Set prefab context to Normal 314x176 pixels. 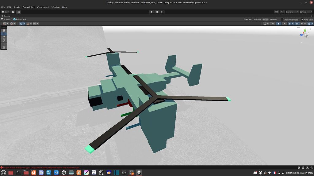tap(257, 19)
